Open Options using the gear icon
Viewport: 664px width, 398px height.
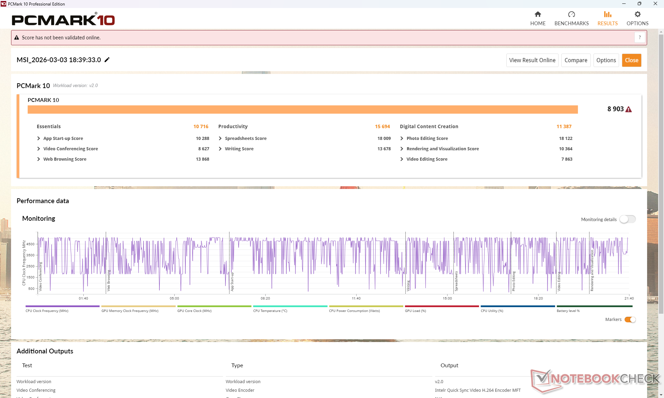(x=637, y=15)
